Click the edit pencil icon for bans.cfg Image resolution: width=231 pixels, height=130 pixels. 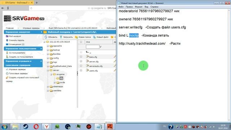pyautogui.click(x=115, y=57)
